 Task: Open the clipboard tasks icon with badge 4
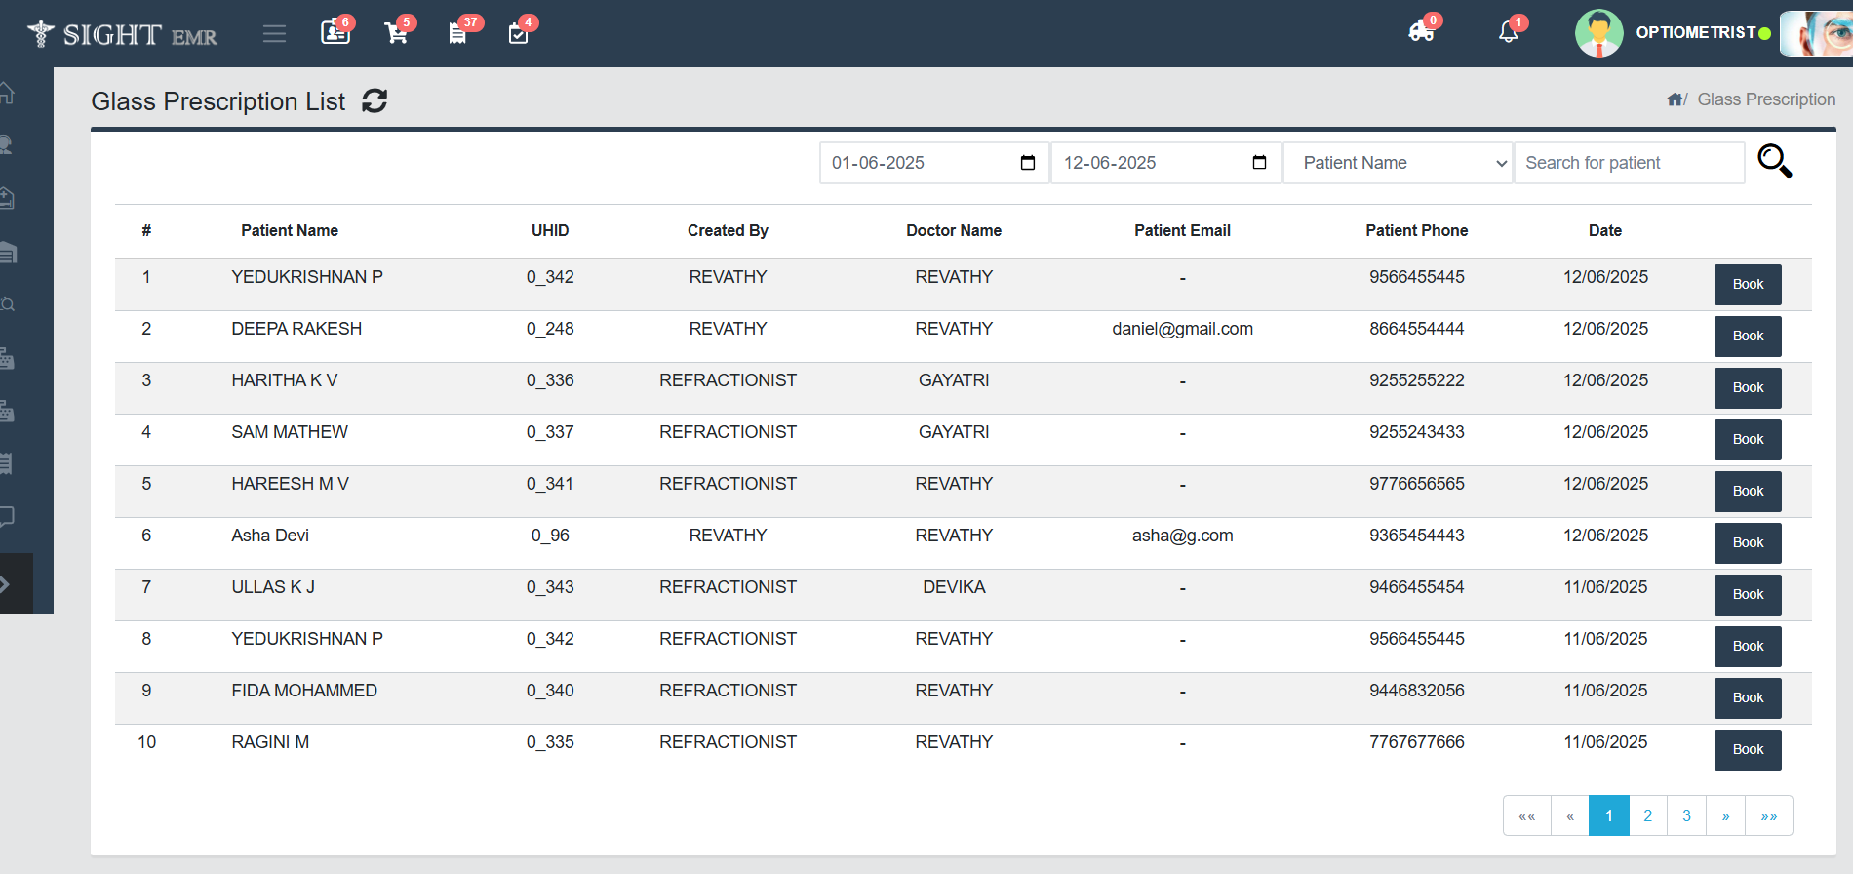tap(518, 33)
